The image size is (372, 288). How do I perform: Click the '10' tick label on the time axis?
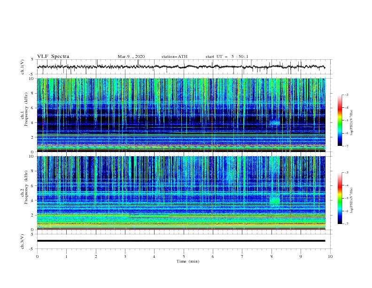pyautogui.click(x=330, y=256)
